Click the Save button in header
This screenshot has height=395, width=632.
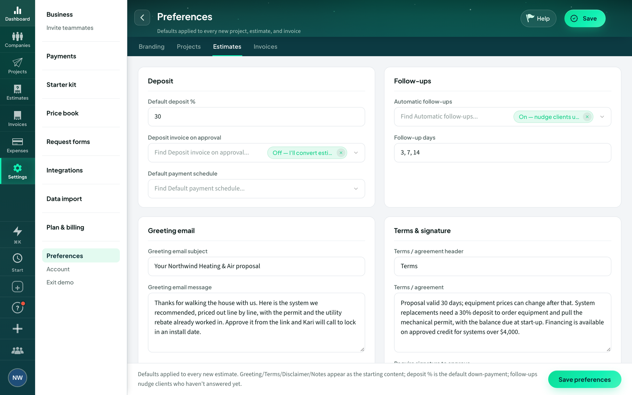[585, 19]
